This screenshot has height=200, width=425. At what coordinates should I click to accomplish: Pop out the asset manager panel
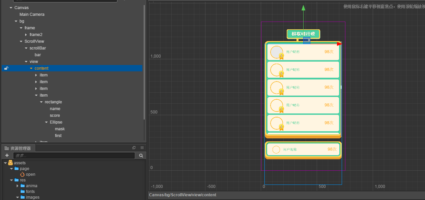pos(134,148)
